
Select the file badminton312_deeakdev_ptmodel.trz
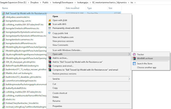[24, 77]
